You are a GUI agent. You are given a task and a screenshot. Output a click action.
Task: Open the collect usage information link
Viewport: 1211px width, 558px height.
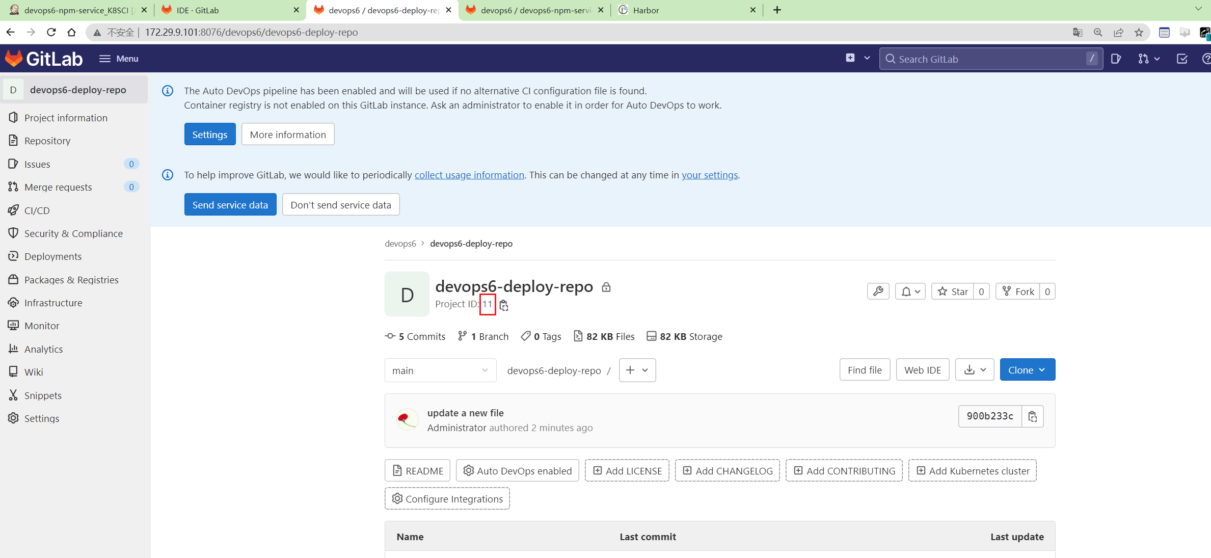point(469,175)
